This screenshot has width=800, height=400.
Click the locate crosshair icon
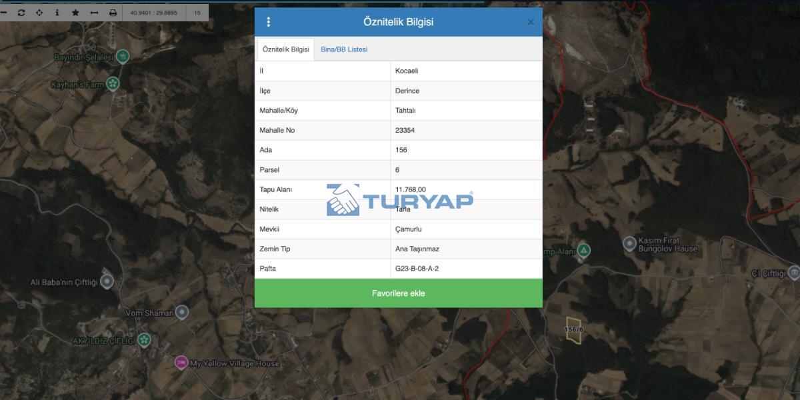pyautogui.click(x=39, y=13)
